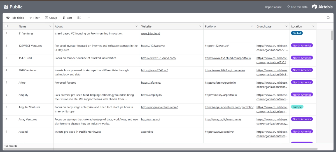This screenshot has width=336, height=152.
Task: Click the Global location tag
Action: coord(297,33)
